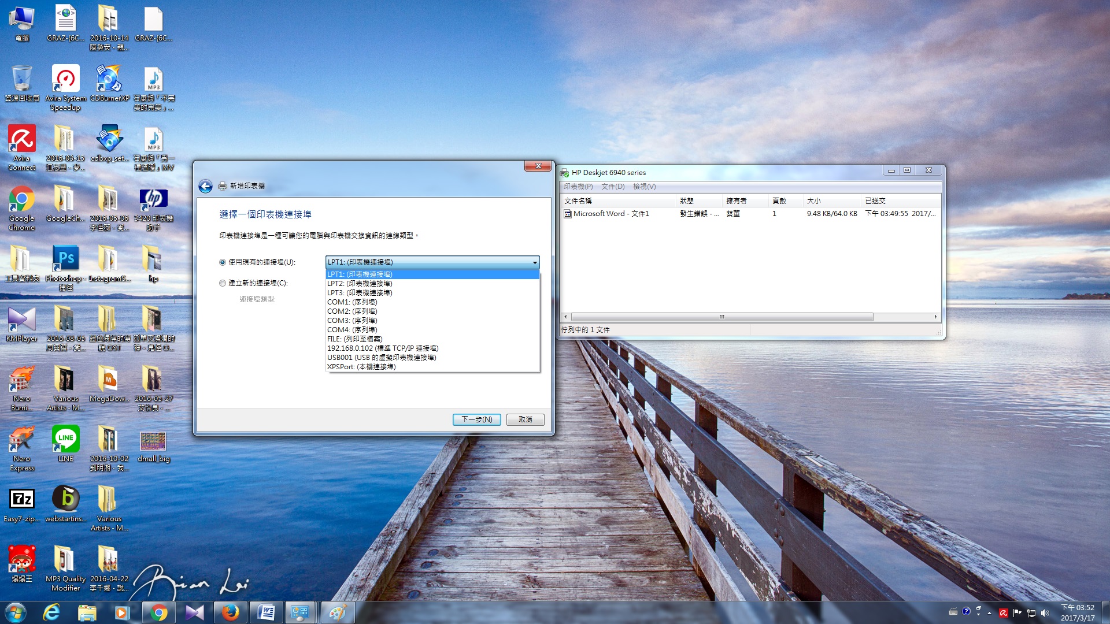Open the Printer (P) menu in HP Deskjet window
This screenshot has width=1110, height=624.
[578, 187]
